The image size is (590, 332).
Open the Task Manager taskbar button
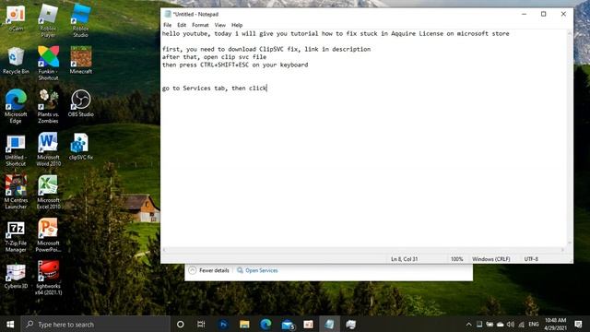(351, 324)
